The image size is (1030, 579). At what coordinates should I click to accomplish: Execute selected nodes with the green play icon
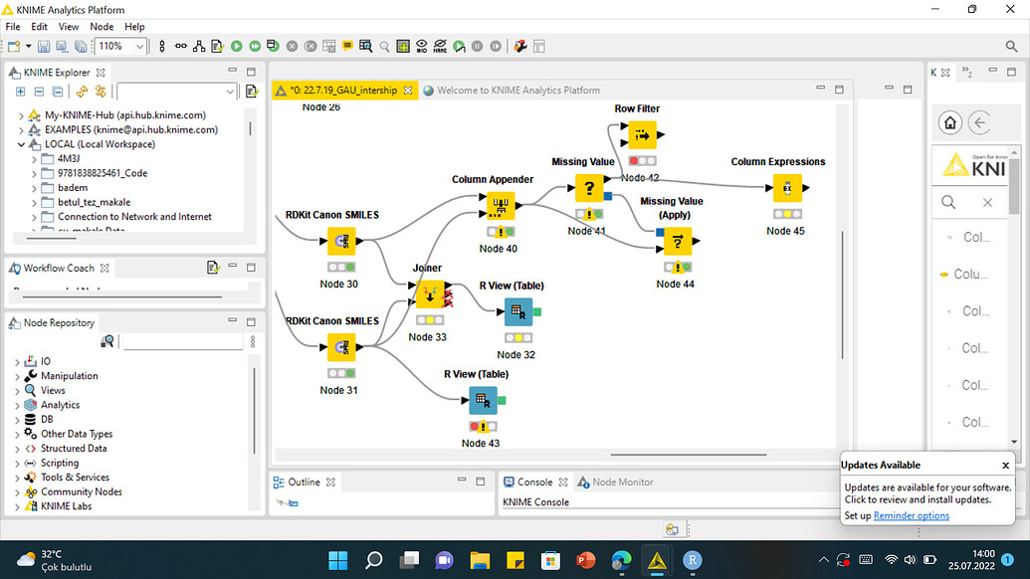pyautogui.click(x=237, y=46)
